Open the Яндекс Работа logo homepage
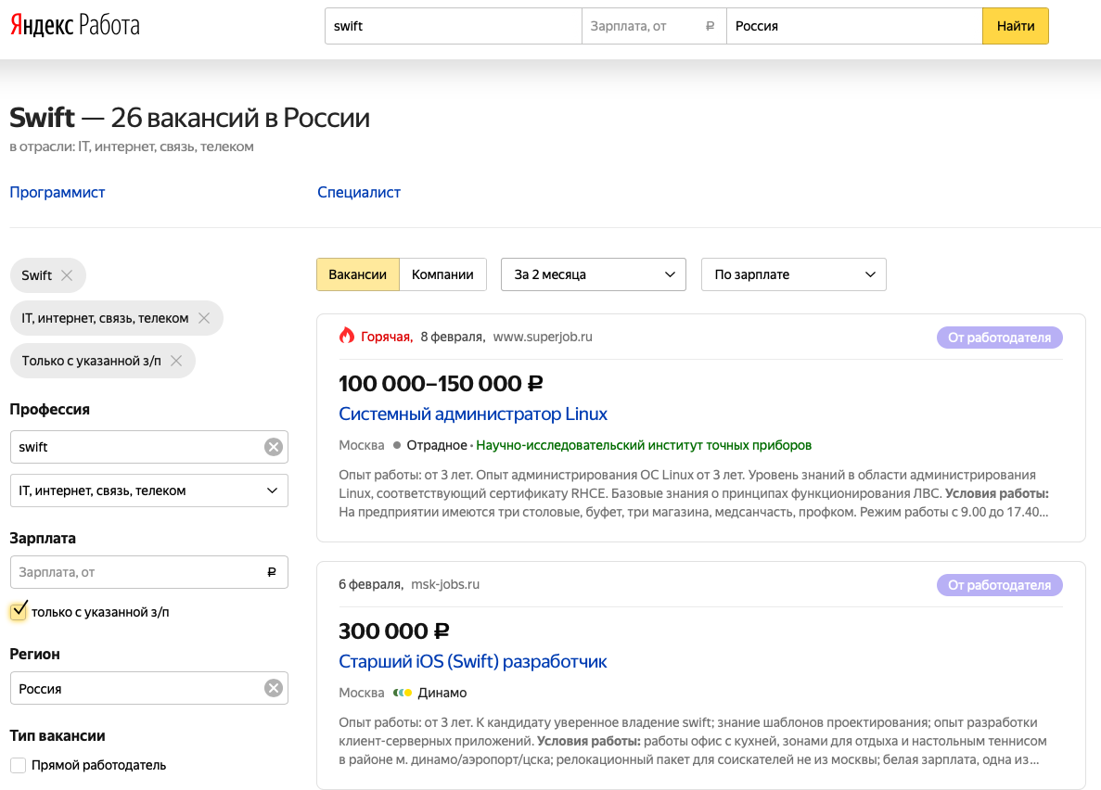This screenshot has width=1101, height=790. click(74, 25)
